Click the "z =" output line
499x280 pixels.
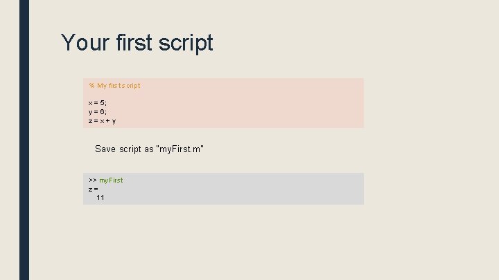point(93,189)
